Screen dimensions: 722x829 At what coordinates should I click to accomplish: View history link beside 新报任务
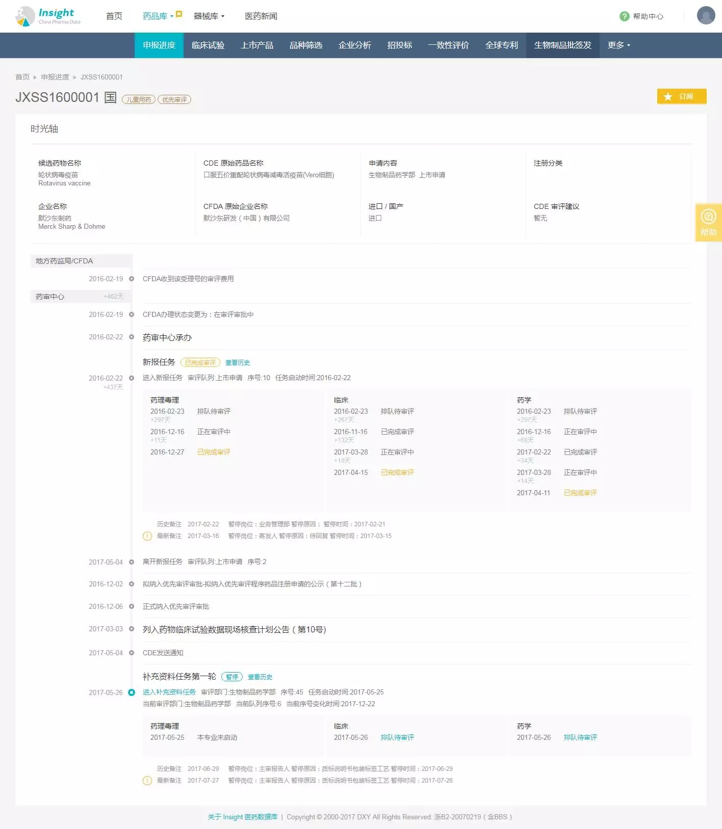[x=238, y=363]
